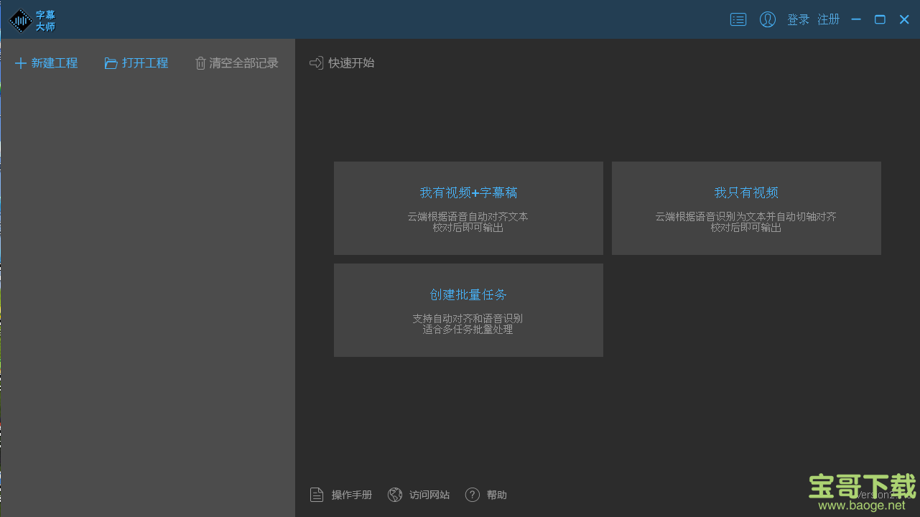The image size is (920, 517).
Task: Click the arrow icon beside 快速开始
Action: coord(316,63)
